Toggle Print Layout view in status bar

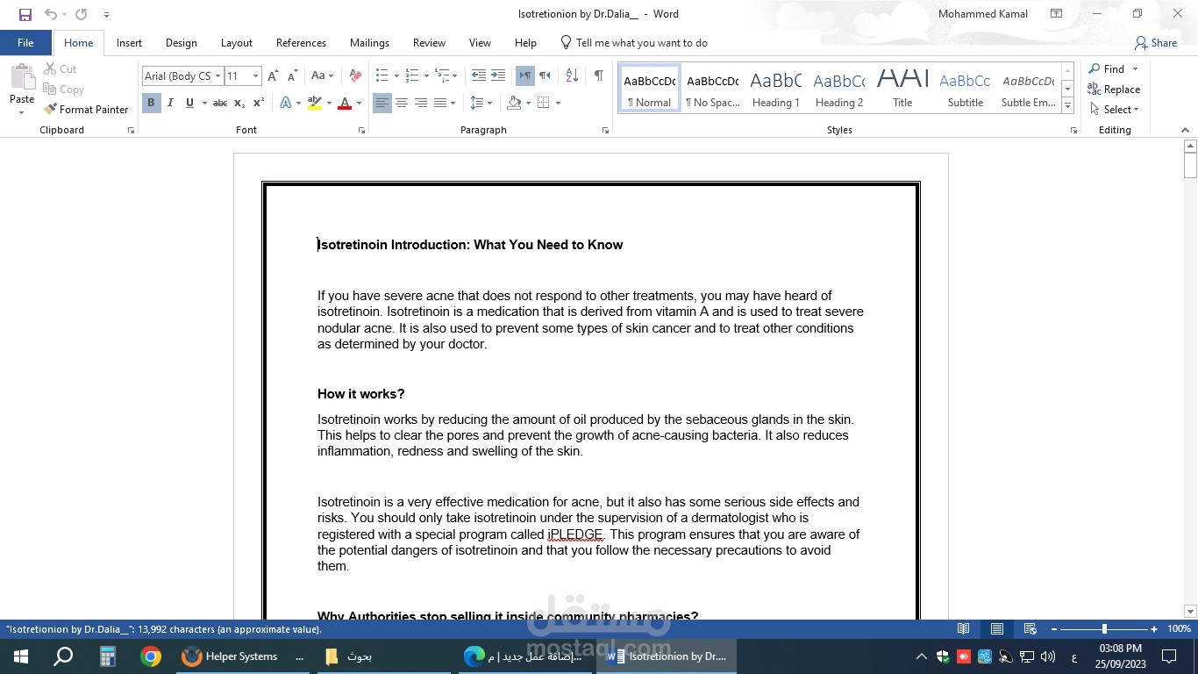point(997,629)
